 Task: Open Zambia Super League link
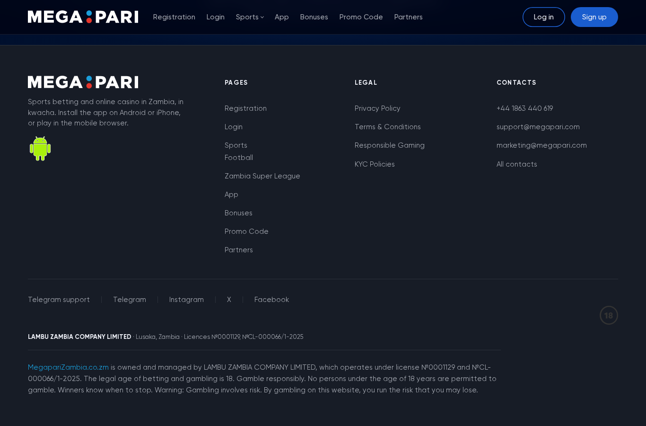[x=262, y=176]
